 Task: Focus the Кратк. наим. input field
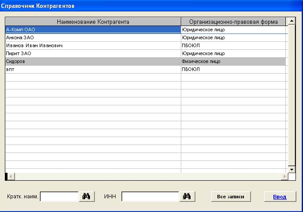(x=60, y=197)
